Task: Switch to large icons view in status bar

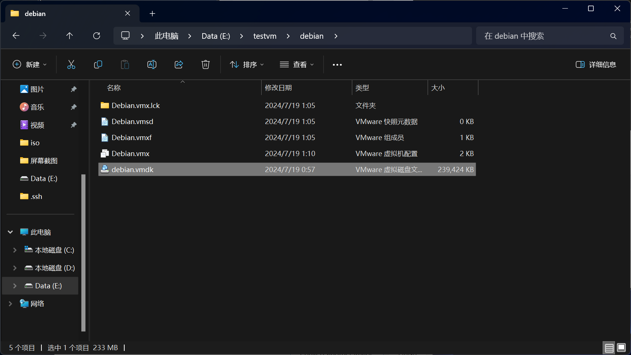Action: 621,348
